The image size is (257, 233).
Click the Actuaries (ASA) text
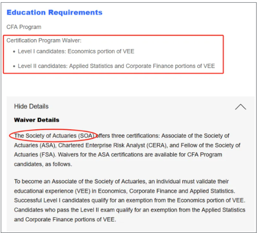point(35,146)
